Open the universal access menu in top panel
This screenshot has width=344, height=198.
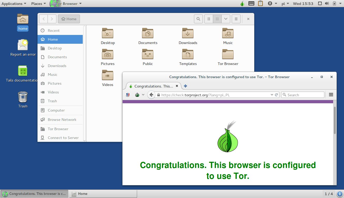point(272,4)
